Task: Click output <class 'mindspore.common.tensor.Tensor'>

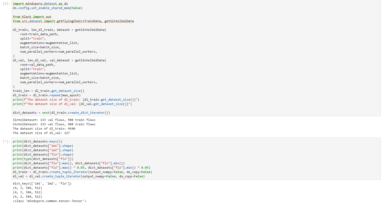Action: click(50, 201)
